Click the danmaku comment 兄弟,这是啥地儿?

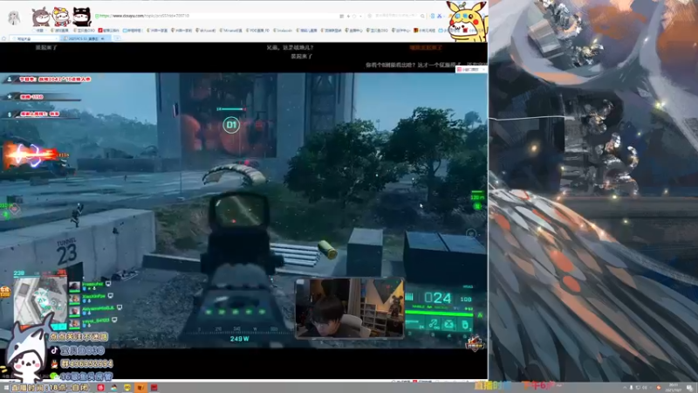[290, 47]
